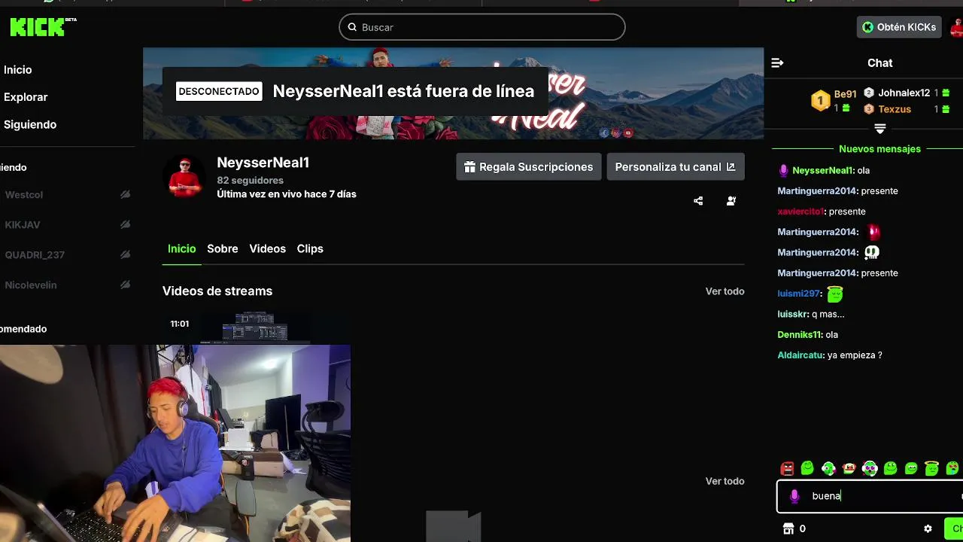
Task: Click the chat message box containing buena
Action: (x=870, y=497)
